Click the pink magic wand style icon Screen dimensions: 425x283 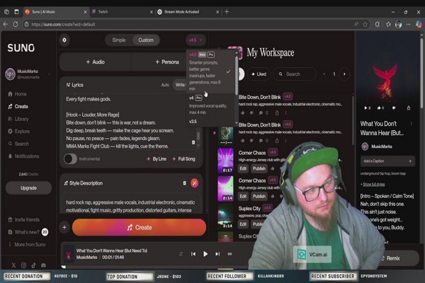coord(194,183)
